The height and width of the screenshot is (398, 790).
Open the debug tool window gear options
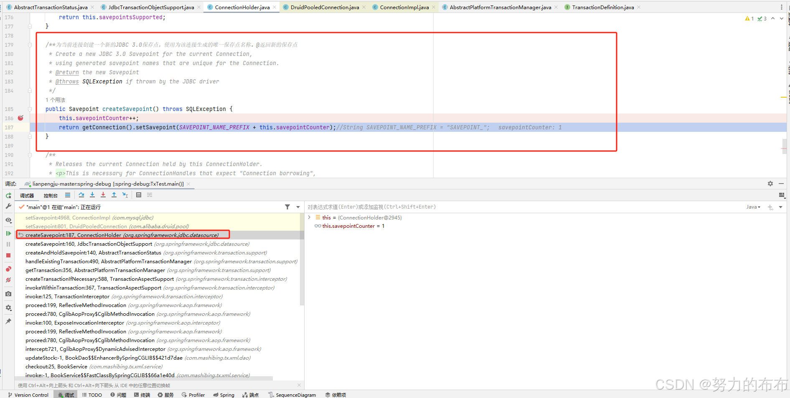click(770, 184)
